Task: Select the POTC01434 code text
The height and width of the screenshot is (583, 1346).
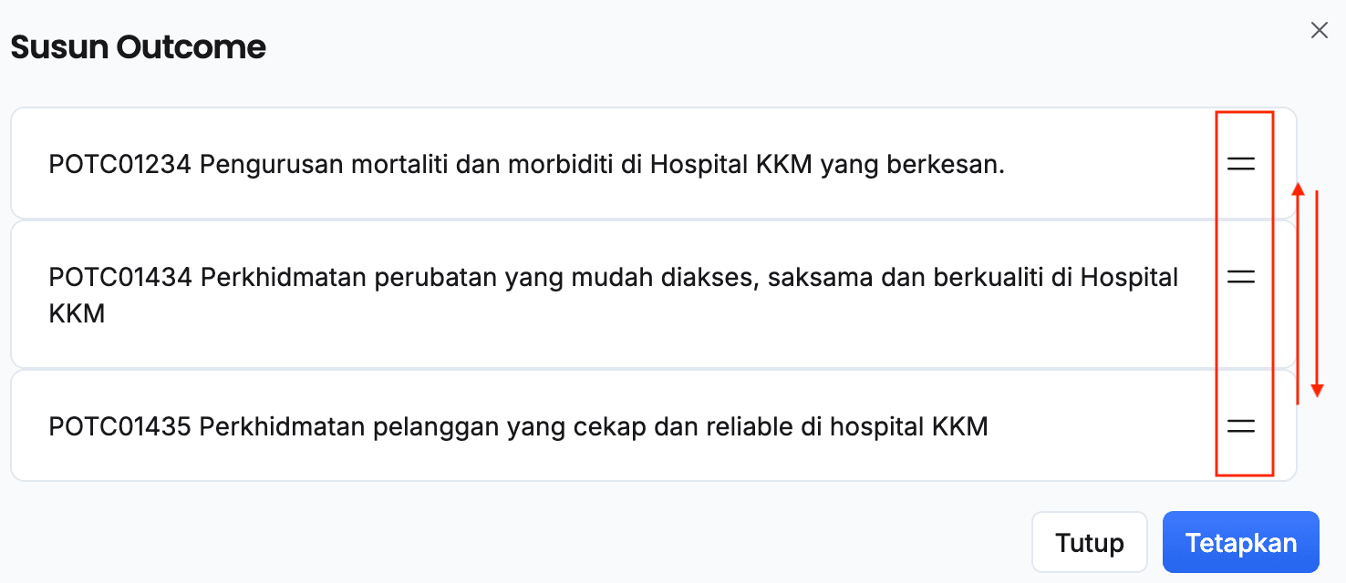Action: (x=119, y=277)
